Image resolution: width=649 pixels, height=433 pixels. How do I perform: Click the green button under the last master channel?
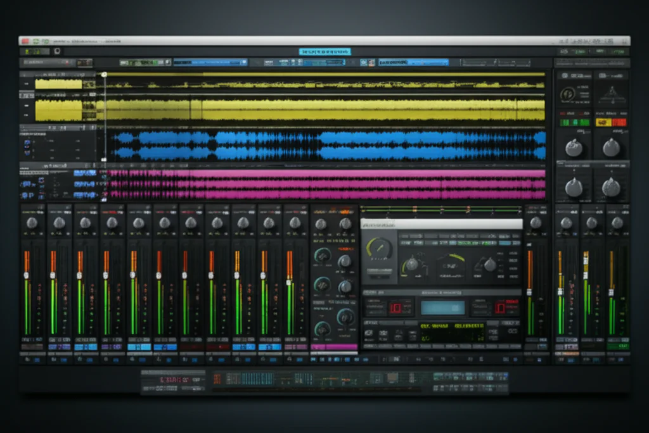point(618,346)
